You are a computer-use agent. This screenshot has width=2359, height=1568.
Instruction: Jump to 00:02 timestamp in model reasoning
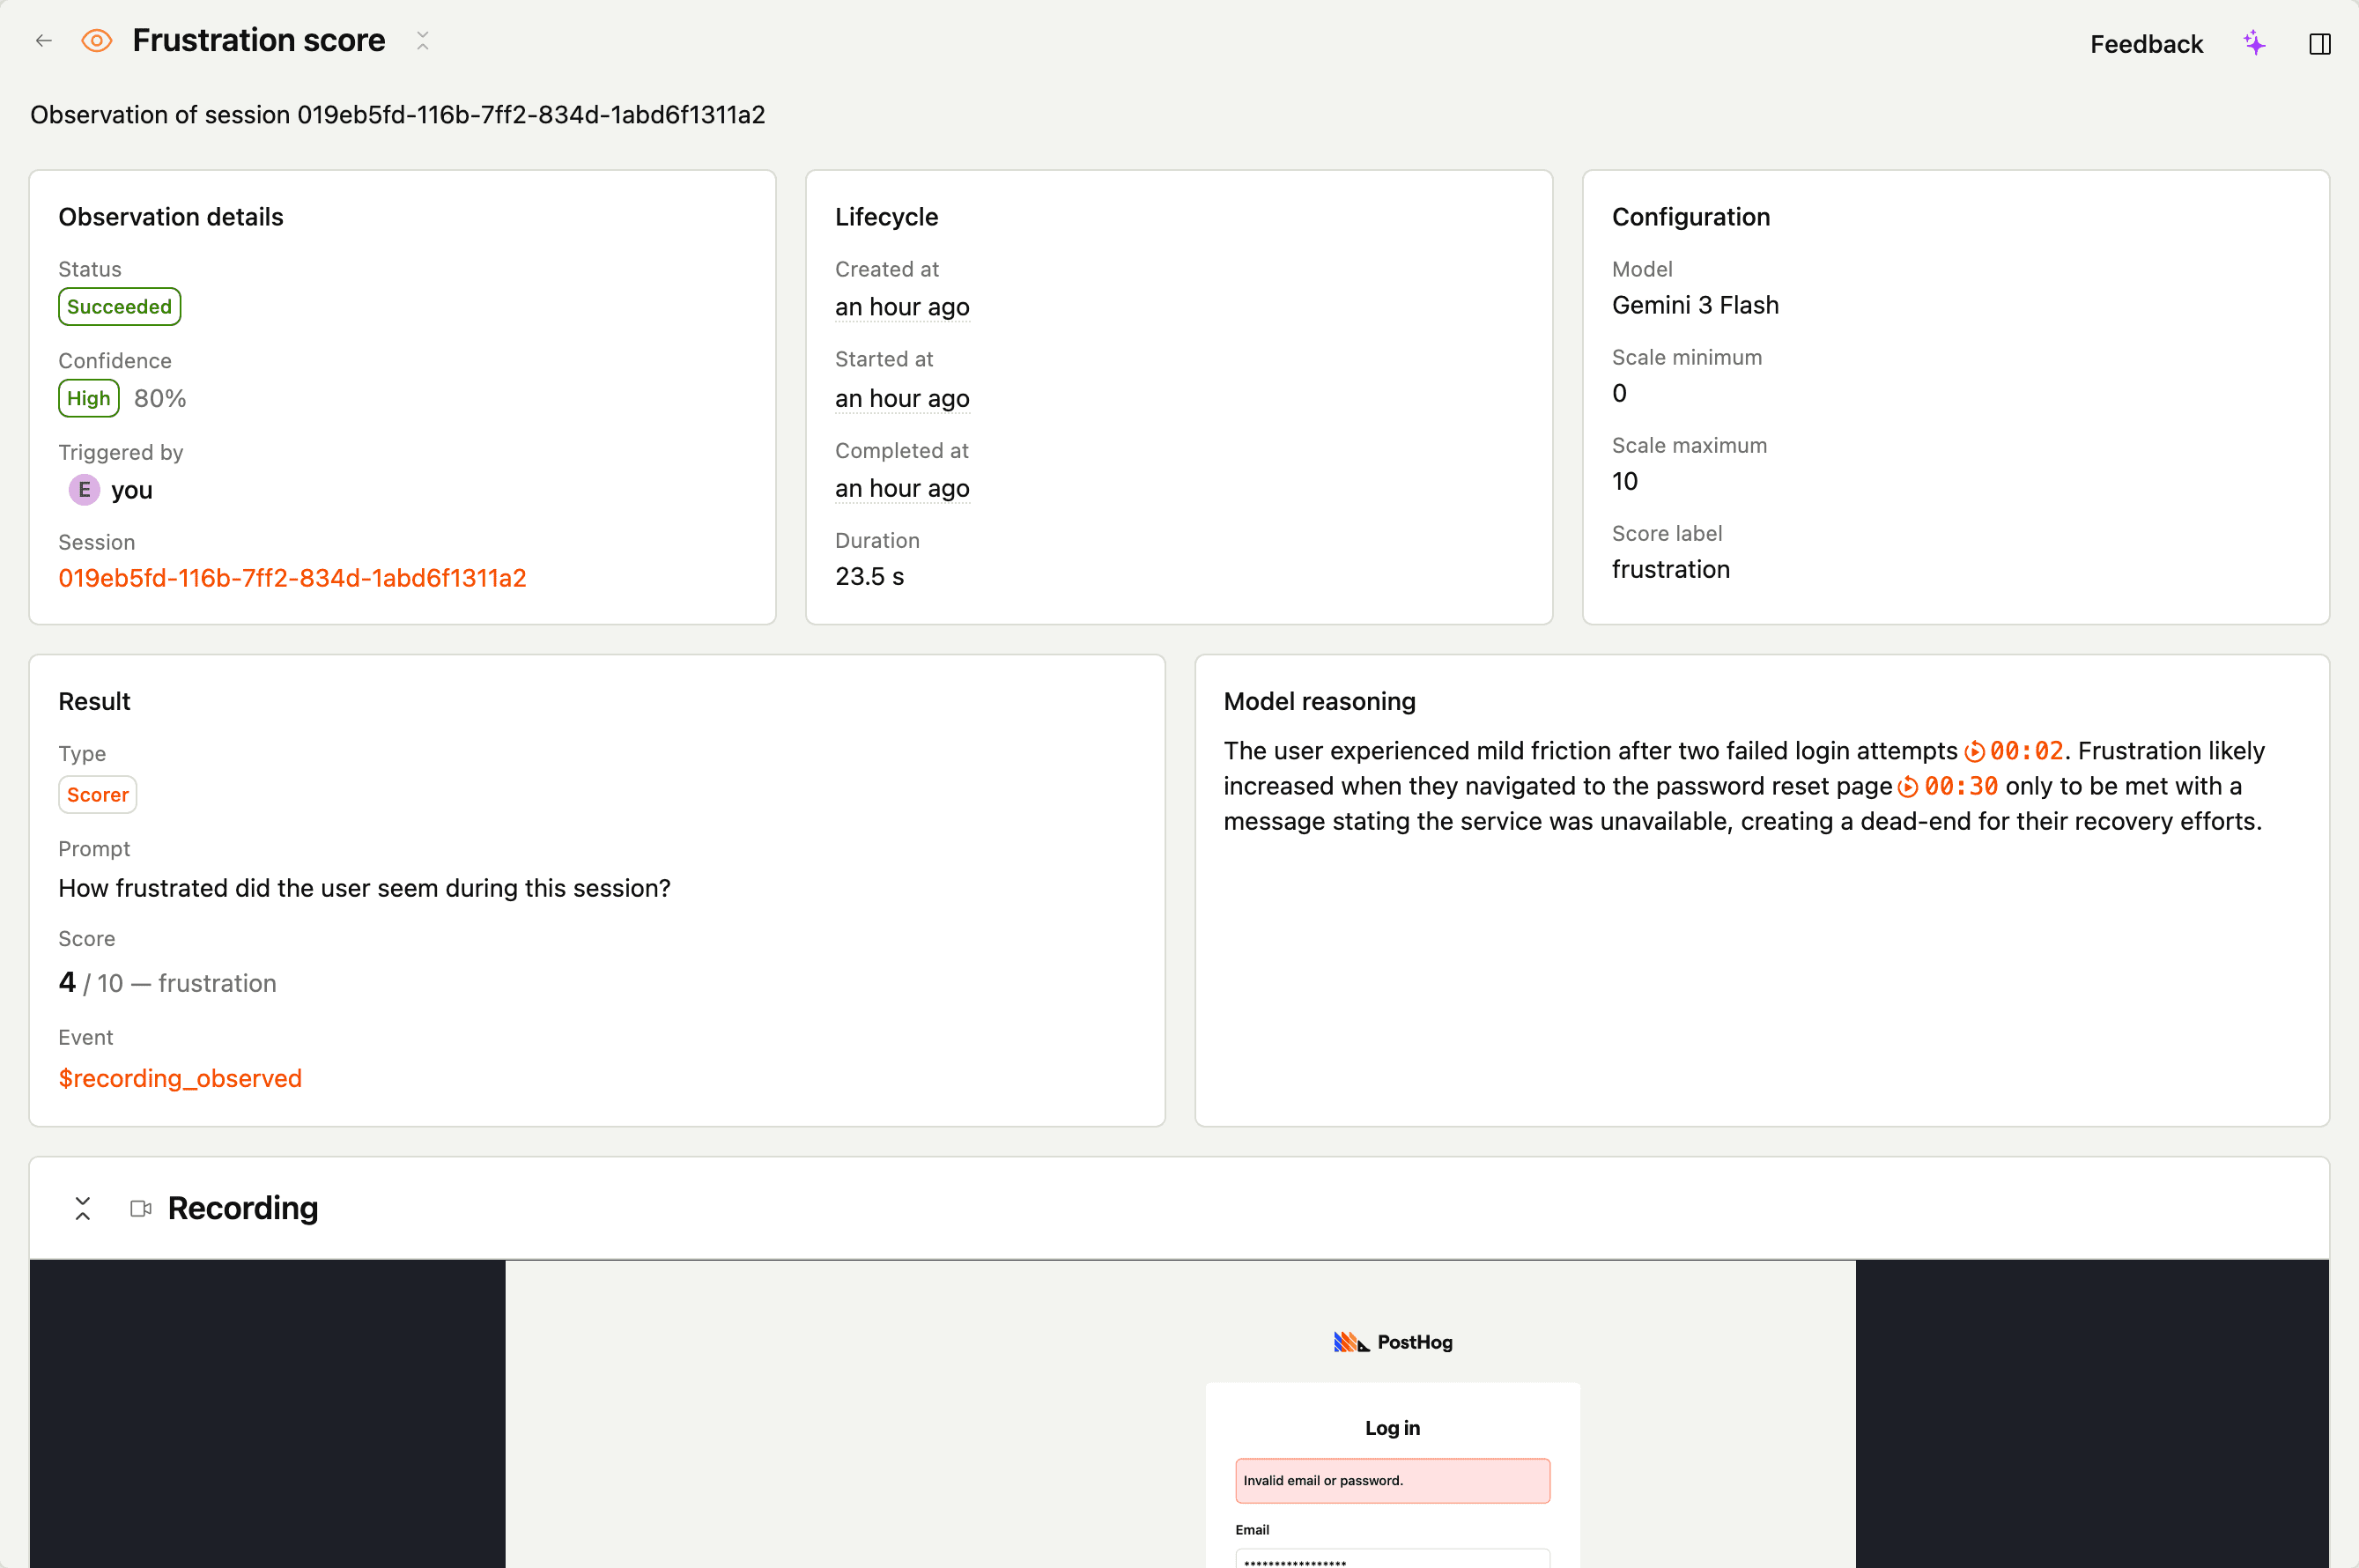tap(2013, 751)
